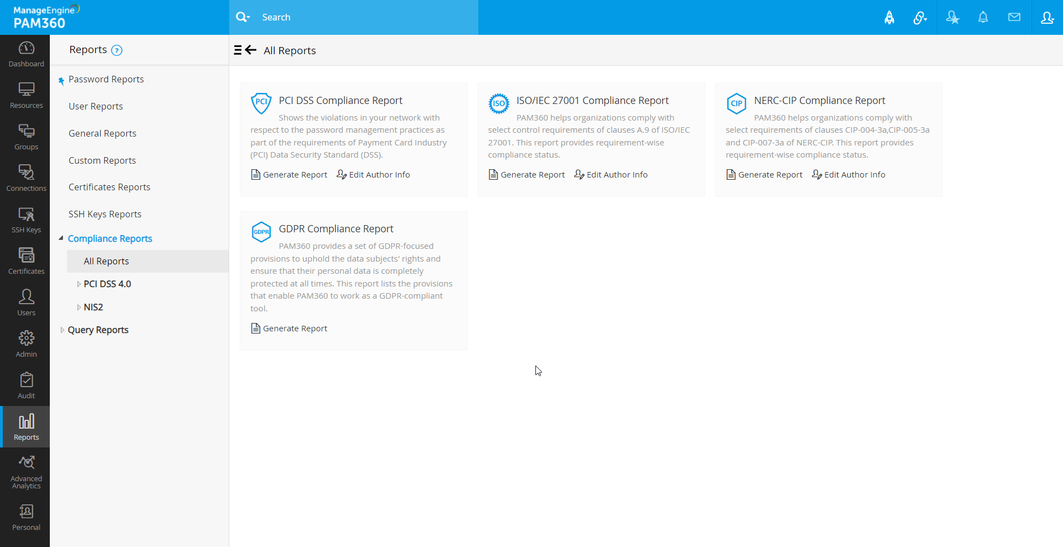Expand the NIS2 tree arrow
The width and height of the screenshot is (1063, 547).
coord(79,308)
